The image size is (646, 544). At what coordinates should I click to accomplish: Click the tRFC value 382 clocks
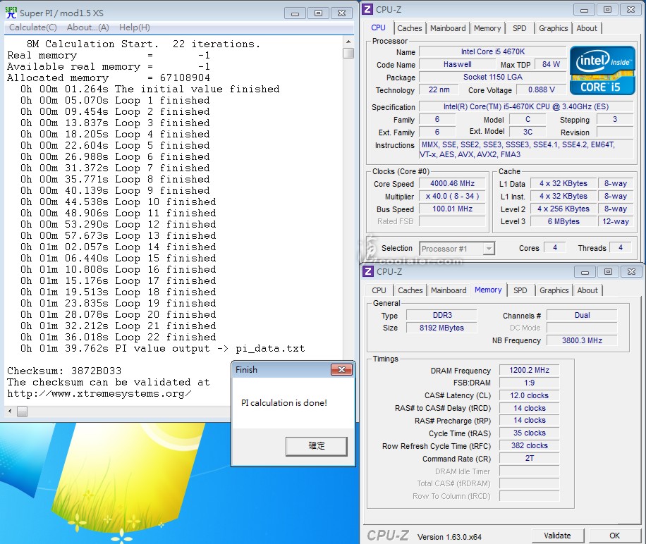coord(530,445)
